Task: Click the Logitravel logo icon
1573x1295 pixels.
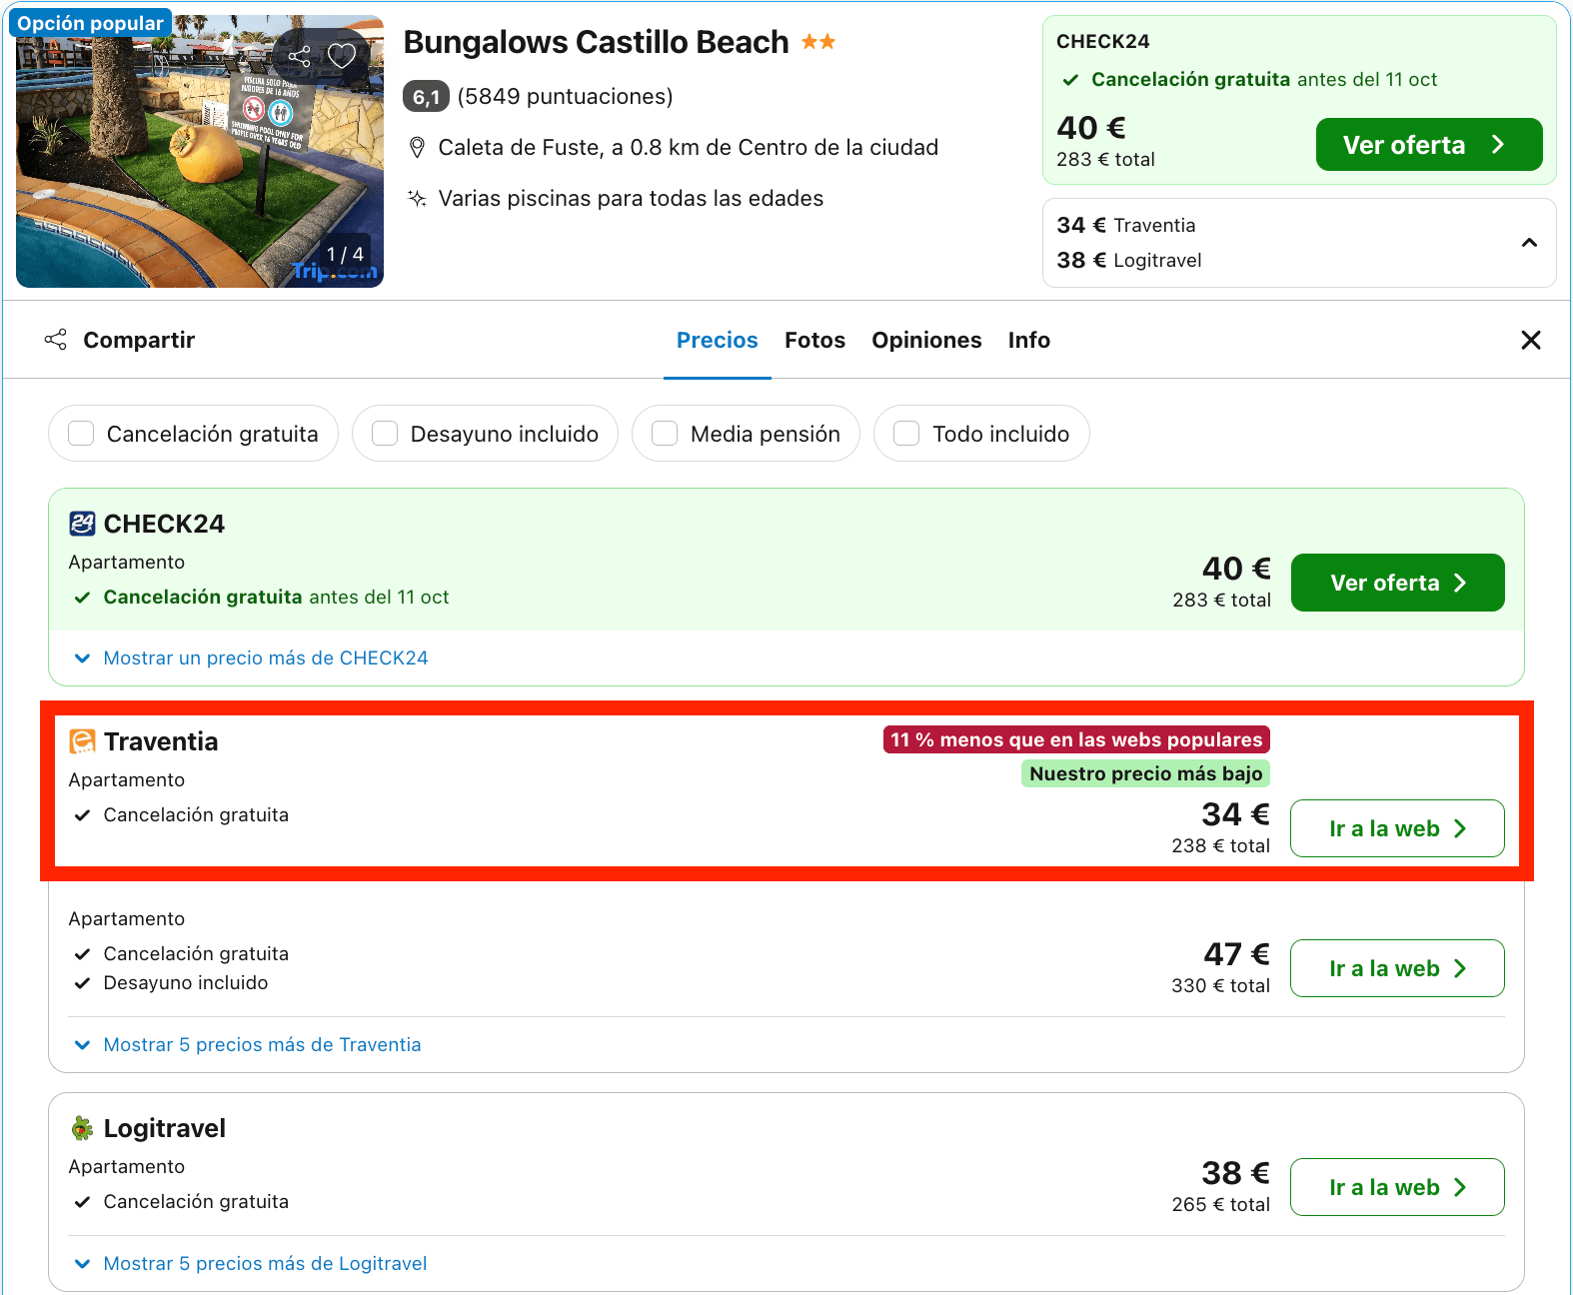Action: coord(82,1128)
